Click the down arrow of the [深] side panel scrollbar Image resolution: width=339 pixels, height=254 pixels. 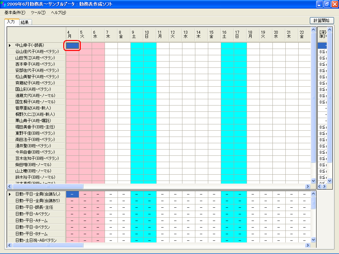(329, 181)
